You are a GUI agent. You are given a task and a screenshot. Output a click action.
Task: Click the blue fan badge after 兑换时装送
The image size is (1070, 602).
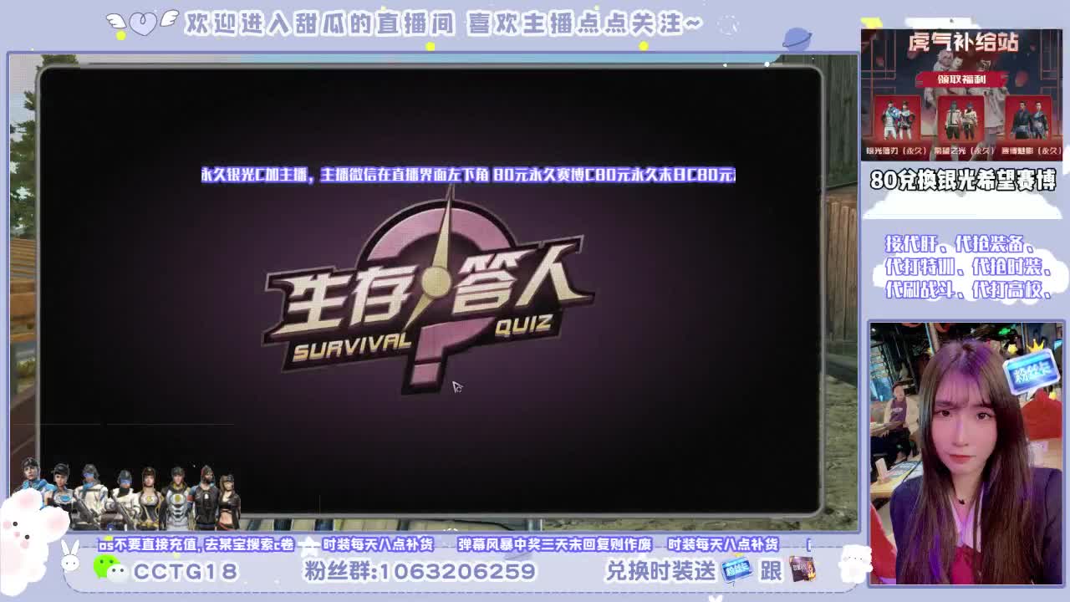(x=736, y=571)
